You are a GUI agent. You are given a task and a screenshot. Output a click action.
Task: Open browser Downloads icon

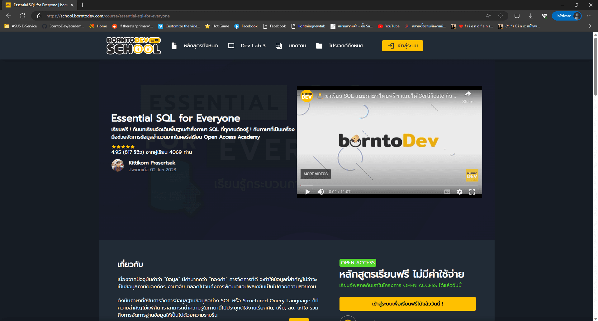coord(531,16)
